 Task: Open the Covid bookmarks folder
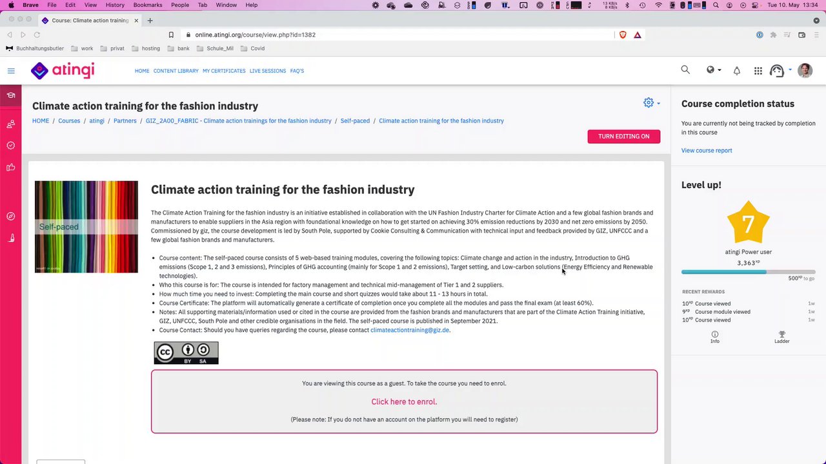[253, 48]
